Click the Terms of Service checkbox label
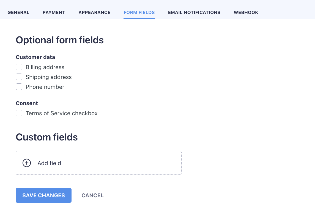Image resolution: width=315 pixels, height=217 pixels. click(62, 113)
